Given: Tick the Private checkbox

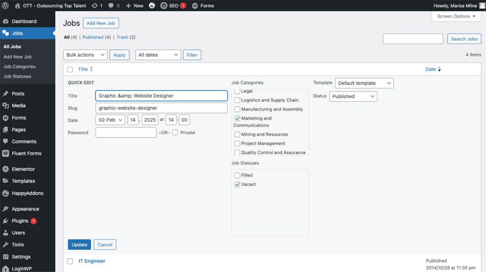Looking at the screenshot, I should [x=175, y=133].
